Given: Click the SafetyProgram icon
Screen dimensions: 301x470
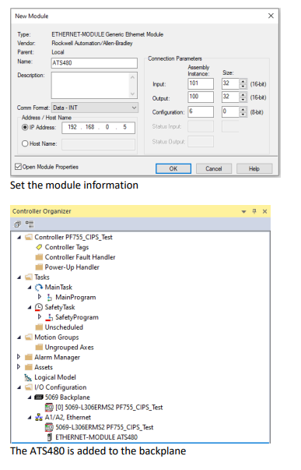Looking at the screenshot, I should (49, 317).
